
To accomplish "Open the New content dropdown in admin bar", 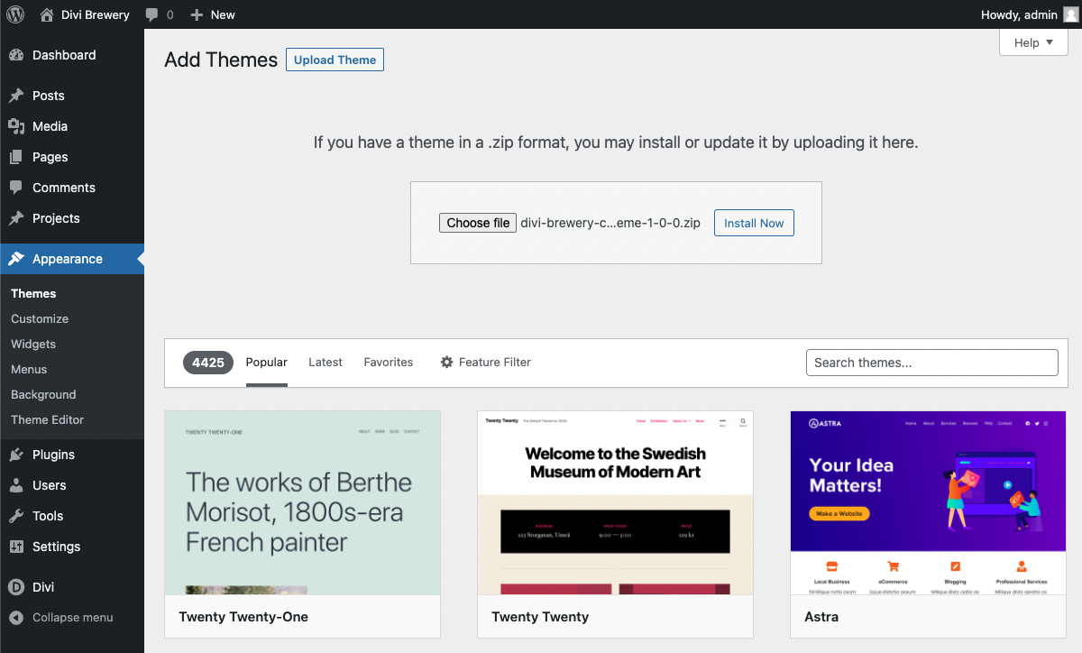I will coord(213,14).
